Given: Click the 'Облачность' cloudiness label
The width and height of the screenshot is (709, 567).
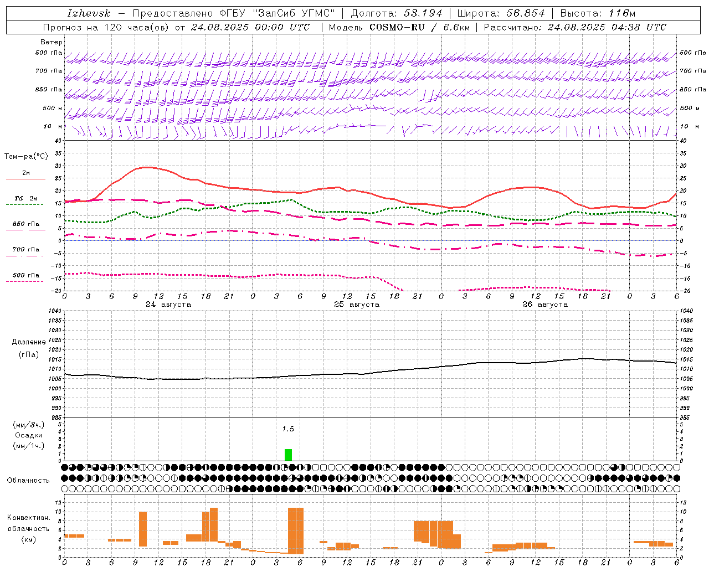Looking at the screenshot, I should 28,480.
